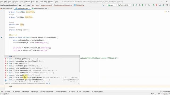Click the Next Tip link in completion popup
Screen dimensions: 170x95
tap(48, 83)
